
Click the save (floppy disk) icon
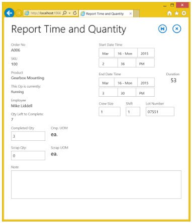162,29
